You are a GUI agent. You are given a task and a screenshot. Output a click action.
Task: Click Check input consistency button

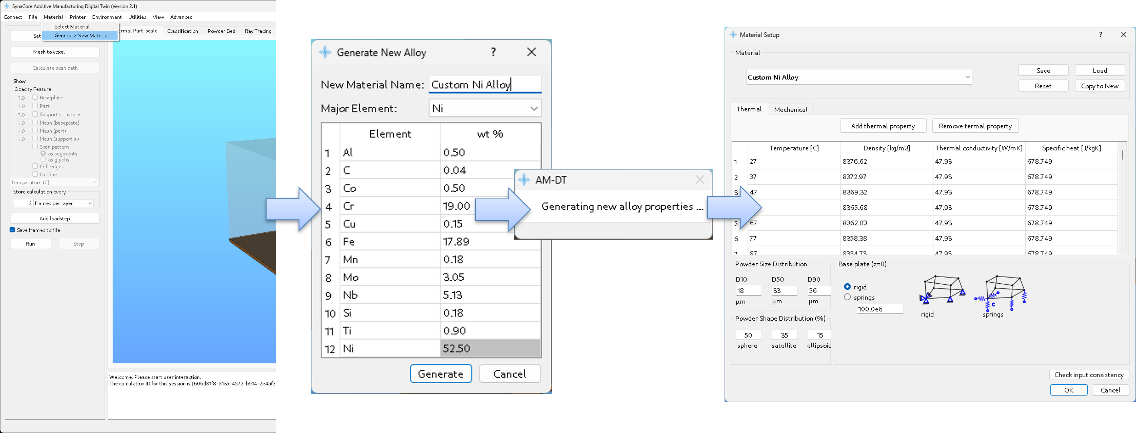pyautogui.click(x=1089, y=374)
